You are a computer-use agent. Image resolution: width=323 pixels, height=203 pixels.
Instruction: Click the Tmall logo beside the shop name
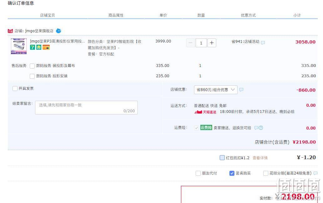10,31
